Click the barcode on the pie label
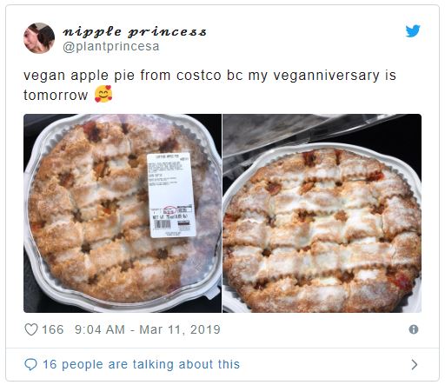Screen dimensions: 445x385 click(x=163, y=224)
